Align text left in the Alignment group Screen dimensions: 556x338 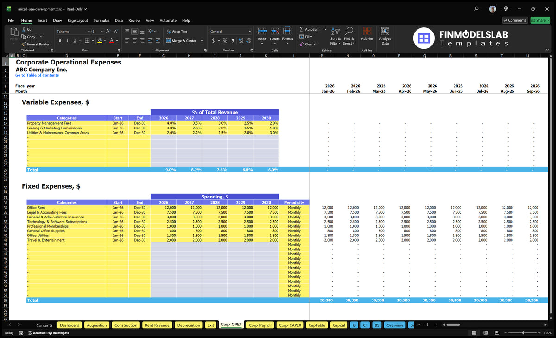tap(126, 41)
